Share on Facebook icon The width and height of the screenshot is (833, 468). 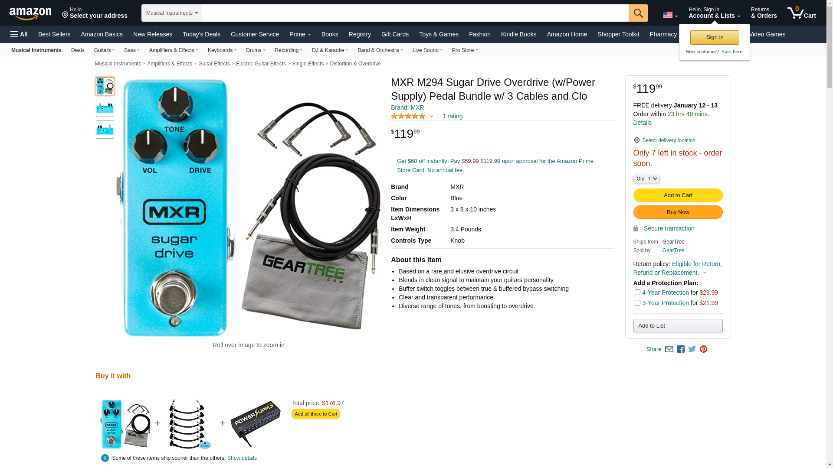coord(681,349)
